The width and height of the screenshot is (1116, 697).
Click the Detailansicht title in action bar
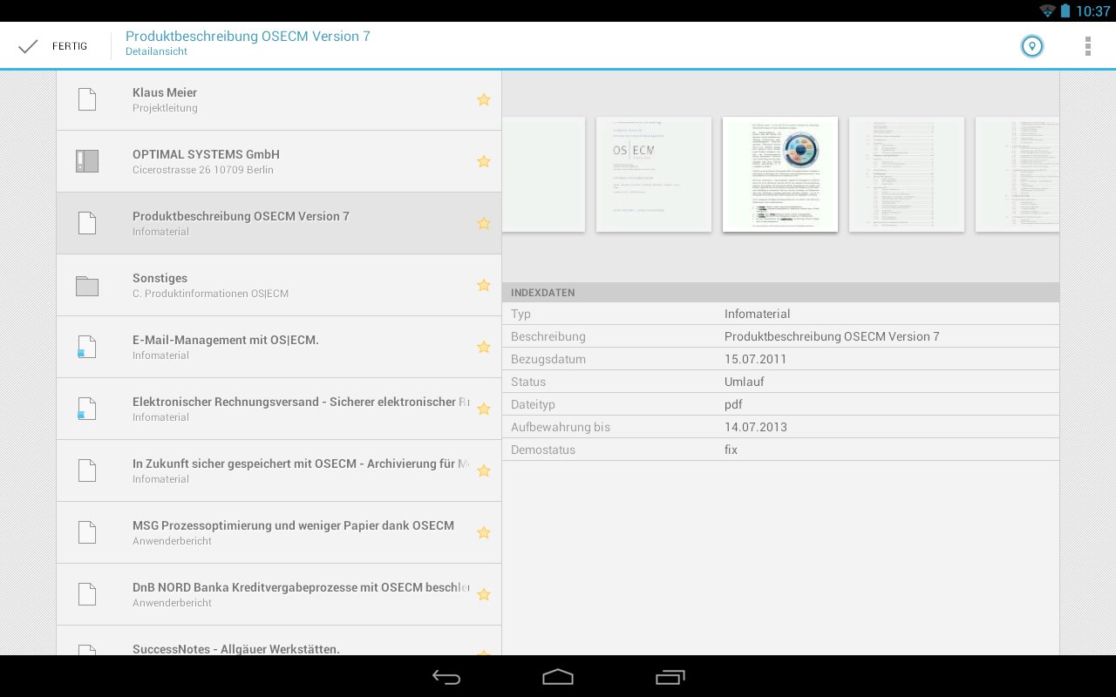(x=156, y=51)
